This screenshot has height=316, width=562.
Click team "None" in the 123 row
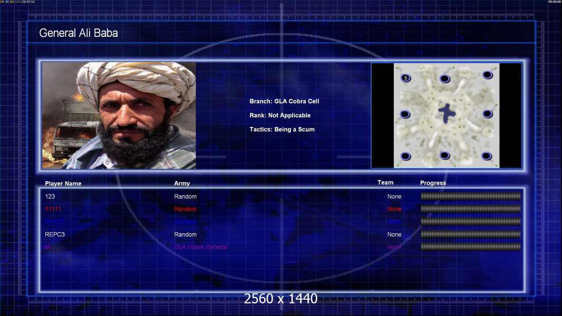click(x=394, y=196)
